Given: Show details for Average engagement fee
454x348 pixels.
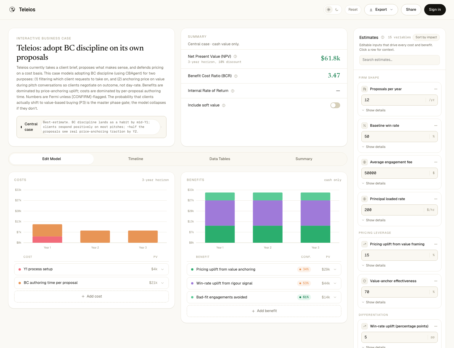Looking at the screenshot, I should coord(374,183).
